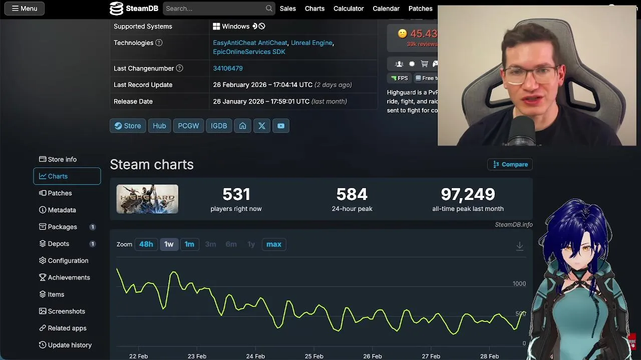Viewport: 641px width, 360px height.
Task: Open changenumber 34106479
Action: click(228, 68)
